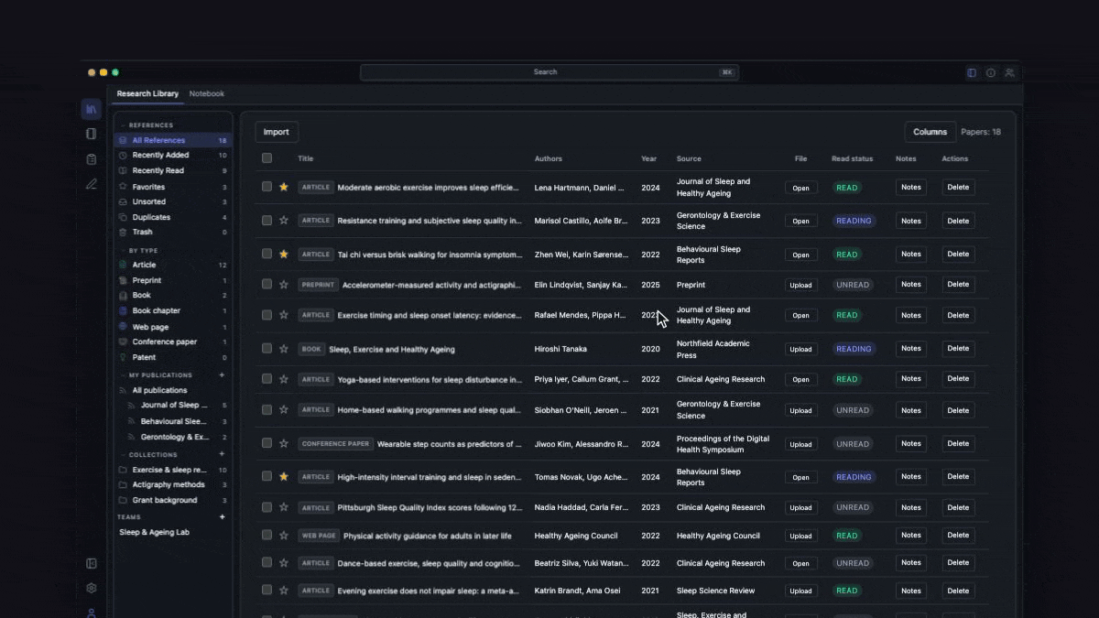Check the Exercise timing row checkbox
Screen dimensions: 1099x618
click(267, 315)
